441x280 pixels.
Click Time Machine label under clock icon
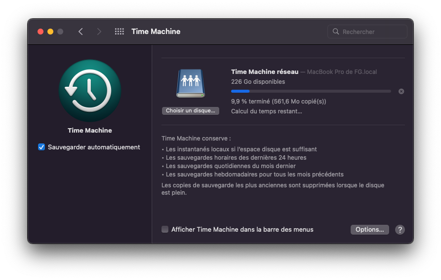point(90,130)
